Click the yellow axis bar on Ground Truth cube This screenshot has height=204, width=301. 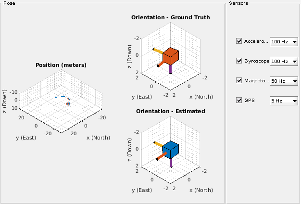click(158, 50)
